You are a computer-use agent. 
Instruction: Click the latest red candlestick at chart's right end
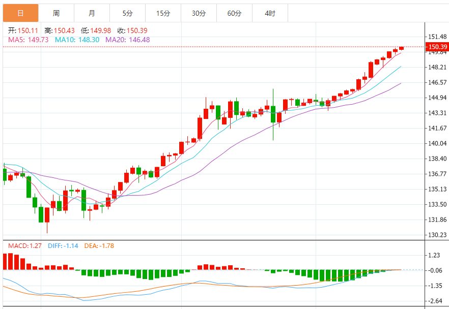pyautogui.click(x=402, y=48)
